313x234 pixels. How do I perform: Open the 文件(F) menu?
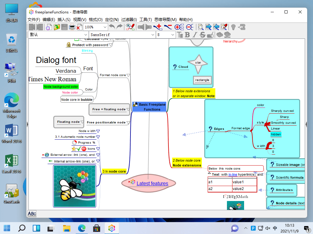[x=34, y=20]
